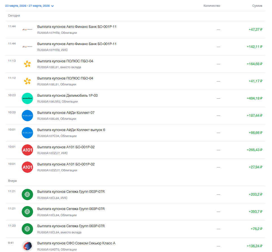This screenshot has width=272, height=252.
Task: Click the time stamp '10:23'
Action: pyautogui.click(x=12, y=95)
